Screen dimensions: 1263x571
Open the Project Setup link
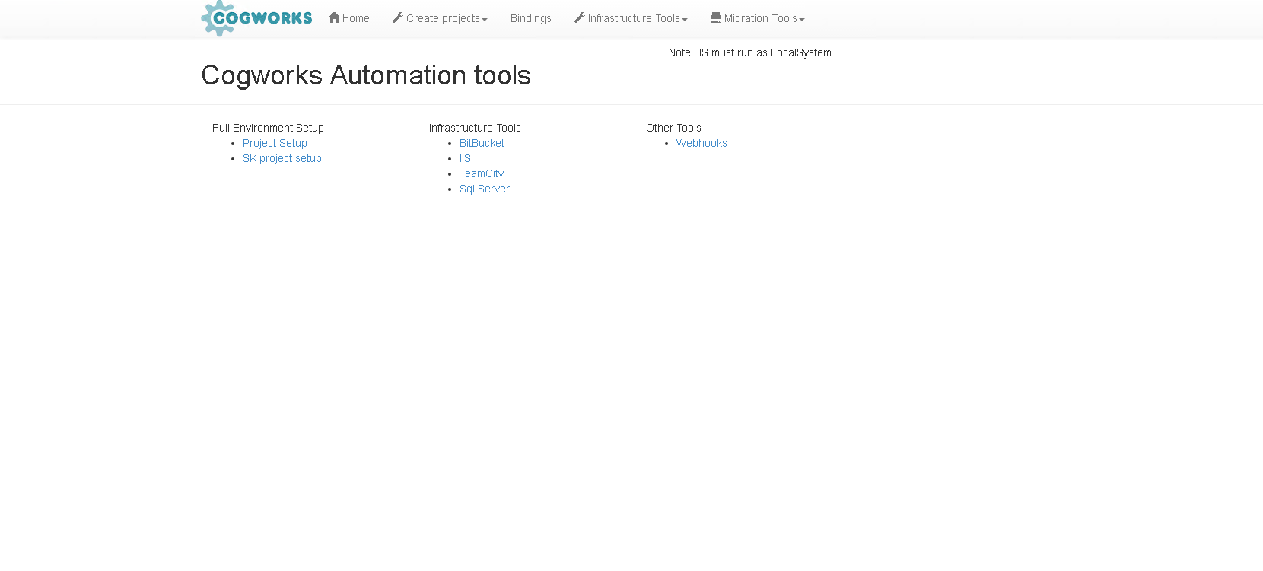(275, 143)
